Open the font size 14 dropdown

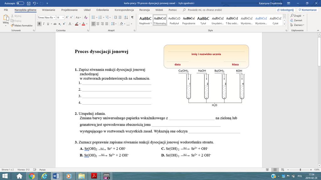point(63,17)
